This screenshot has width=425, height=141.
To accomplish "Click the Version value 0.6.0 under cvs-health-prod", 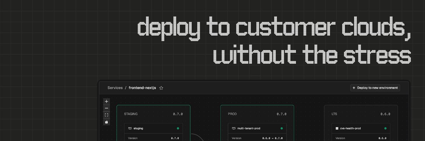I will pos(382,138).
